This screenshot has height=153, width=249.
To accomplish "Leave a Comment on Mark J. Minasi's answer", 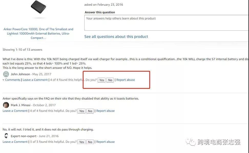I will [x=15, y=111].
